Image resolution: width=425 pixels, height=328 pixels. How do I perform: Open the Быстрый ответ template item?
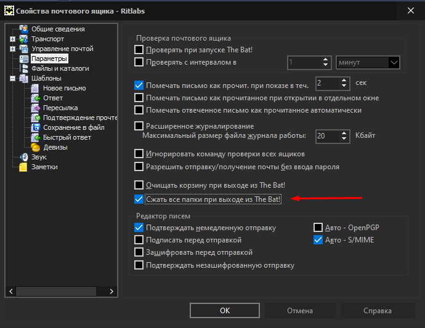click(67, 138)
